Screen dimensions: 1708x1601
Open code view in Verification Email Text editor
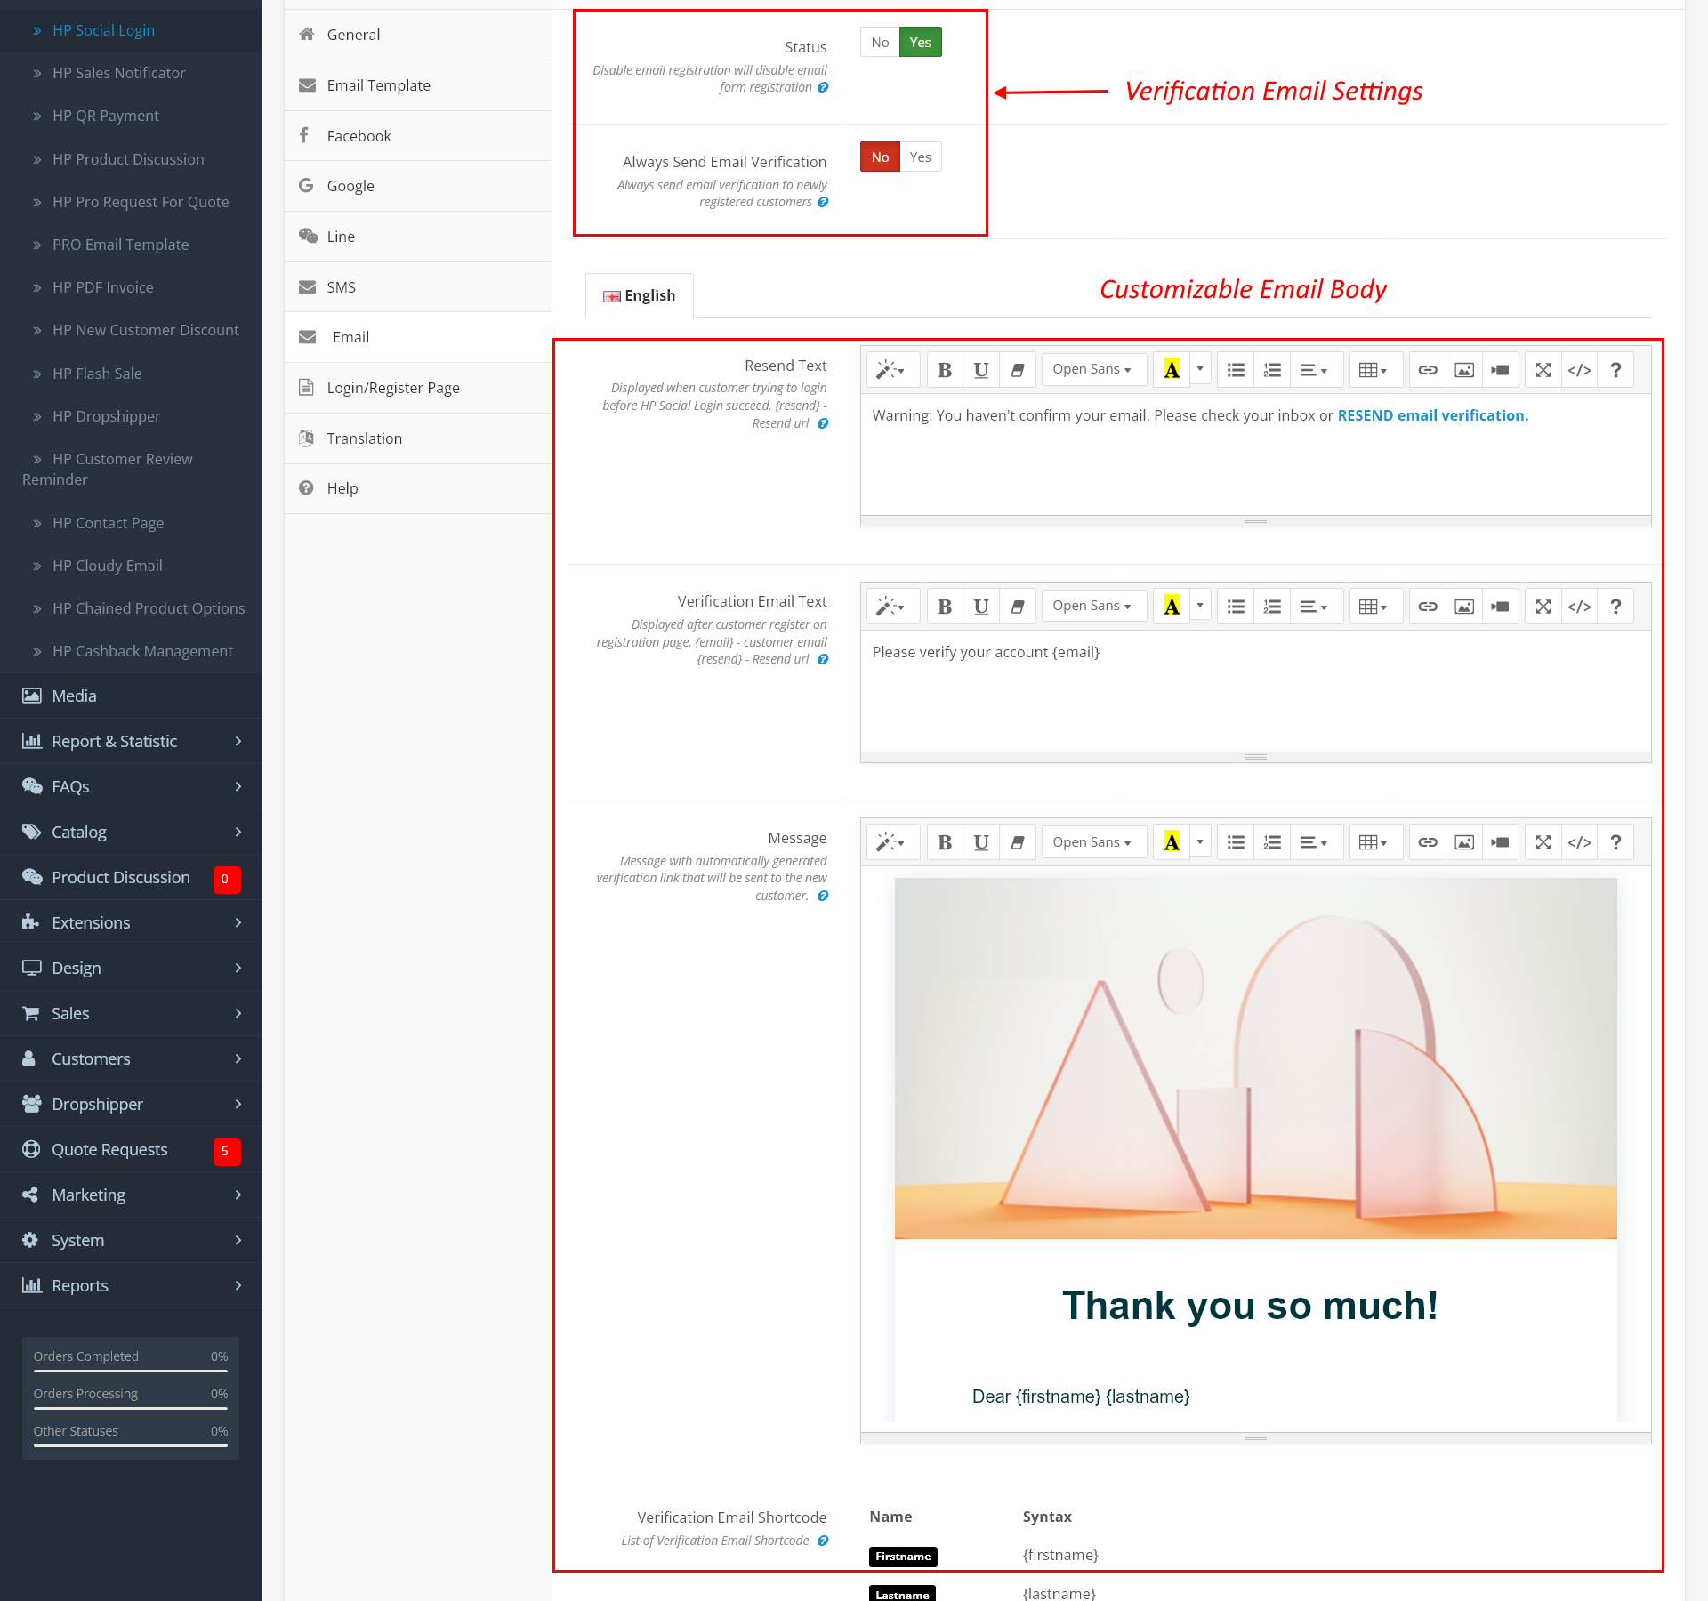(x=1580, y=607)
